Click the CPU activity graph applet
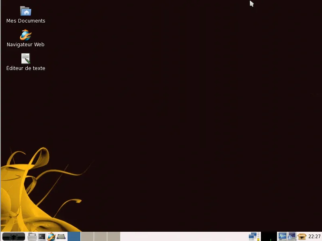Image resolution: width=322 pixels, height=241 pixels. click(x=269, y=237)
